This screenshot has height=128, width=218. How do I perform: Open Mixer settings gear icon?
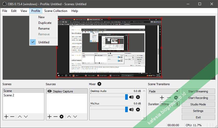(x=99, y=84)
